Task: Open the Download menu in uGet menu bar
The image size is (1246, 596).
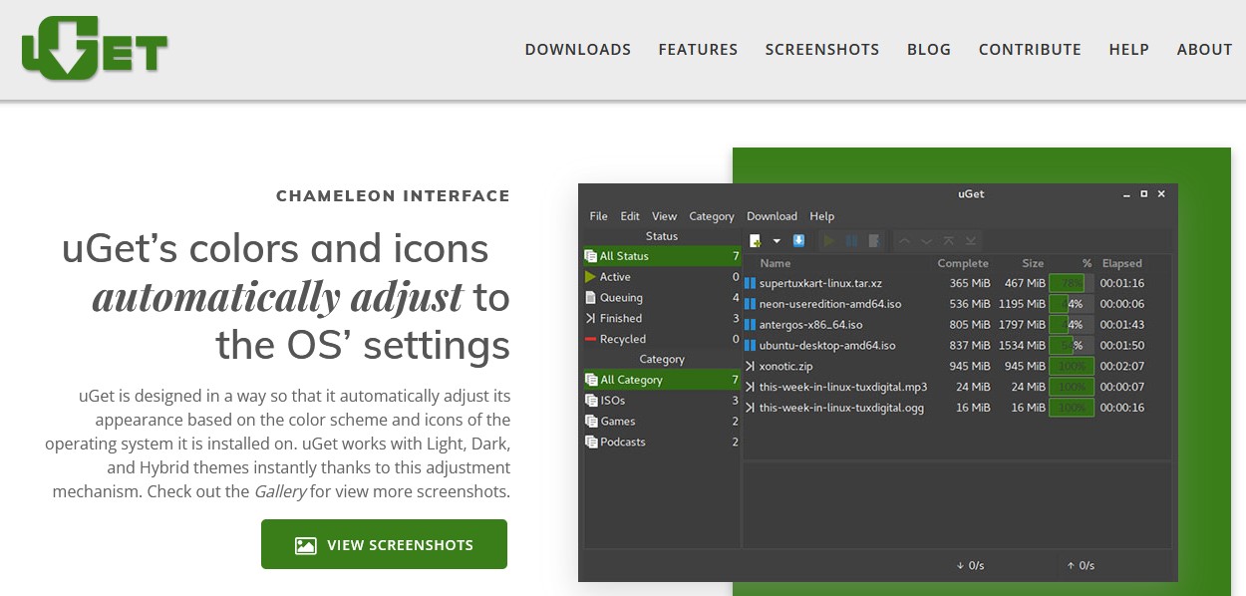Action: click(x=772, y=216)
